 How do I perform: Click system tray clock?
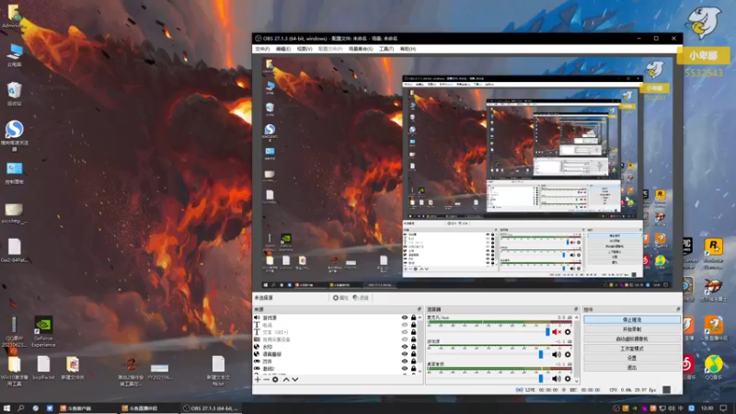tap(707, 408)
